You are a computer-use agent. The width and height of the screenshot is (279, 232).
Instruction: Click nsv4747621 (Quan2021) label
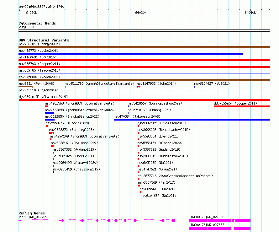pos(157,169)
